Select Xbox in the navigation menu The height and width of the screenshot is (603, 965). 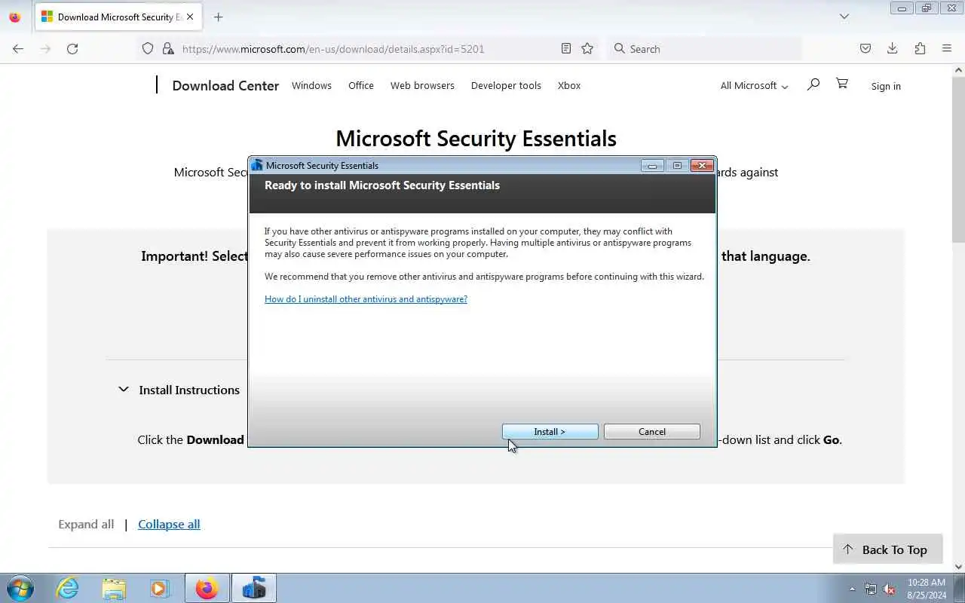pyautogui.click(x=569, y=86)
